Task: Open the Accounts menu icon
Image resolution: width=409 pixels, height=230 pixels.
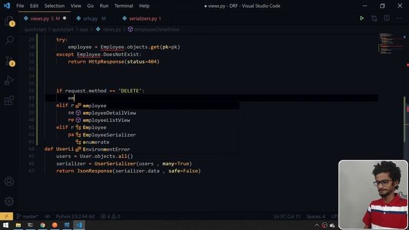Action: click(9, 181)
